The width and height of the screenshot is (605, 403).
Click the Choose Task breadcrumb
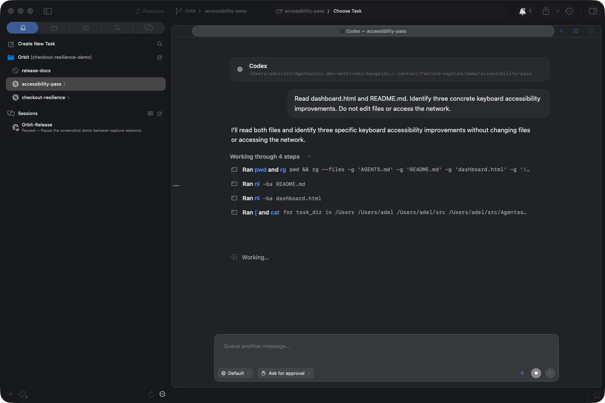(x=347, y=11)
